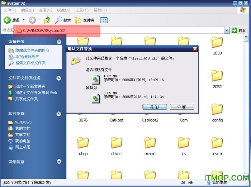The image size is (251, 187).
Task: Open the back button history dropdown arrow
Action: click(x=24, y=20)
